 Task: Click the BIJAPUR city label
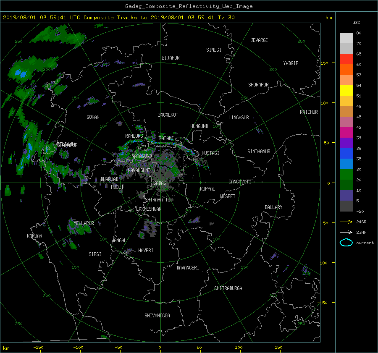pos(171,58)
